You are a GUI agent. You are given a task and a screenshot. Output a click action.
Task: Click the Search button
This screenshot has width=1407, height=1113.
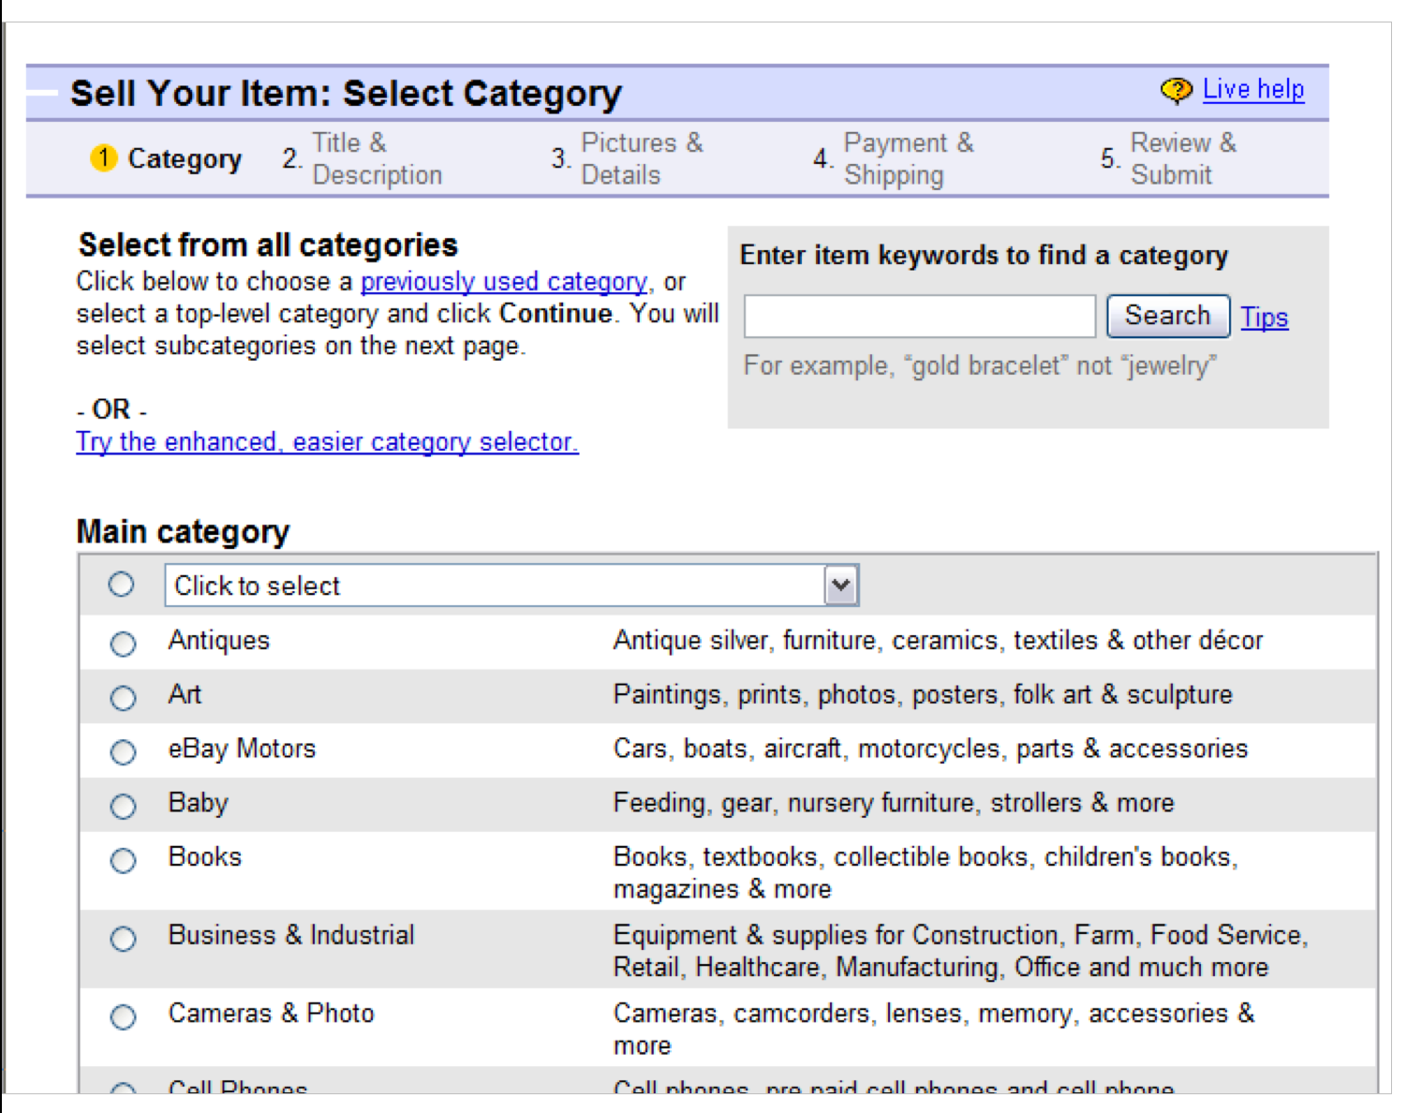[x=1166, y=316]
